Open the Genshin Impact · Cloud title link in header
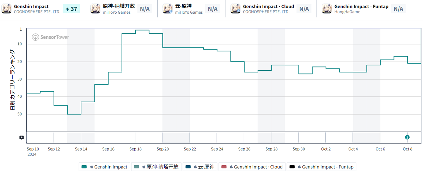The image size is (423, 173). [268, 6]
